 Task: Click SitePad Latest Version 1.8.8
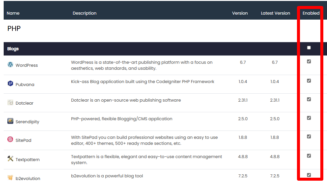click(275, 137)
